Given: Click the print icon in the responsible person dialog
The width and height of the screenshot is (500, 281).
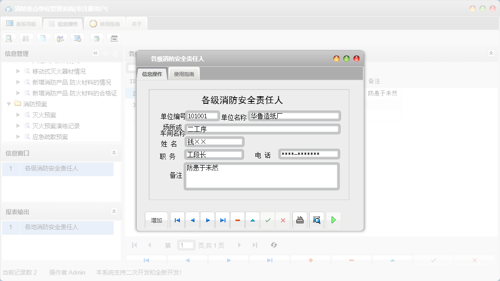Looking at the screenshot, I should (x=300, y=220).
